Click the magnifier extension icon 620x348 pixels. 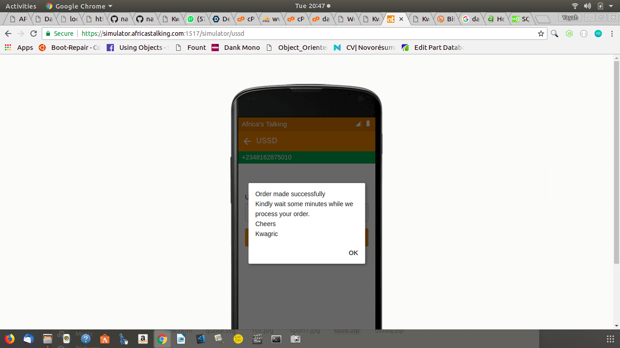click(555, 34)
